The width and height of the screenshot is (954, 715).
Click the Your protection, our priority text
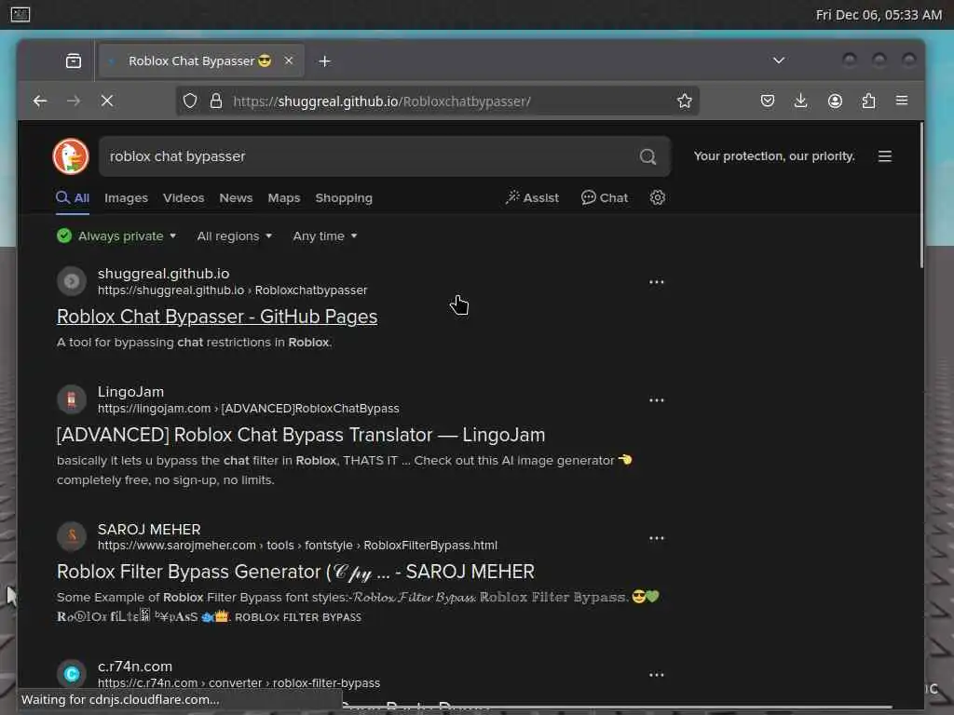coord(774,156)
